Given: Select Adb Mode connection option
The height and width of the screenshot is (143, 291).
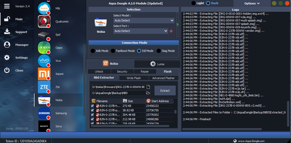Looking at the screenshot, I should tap(93, 51).
